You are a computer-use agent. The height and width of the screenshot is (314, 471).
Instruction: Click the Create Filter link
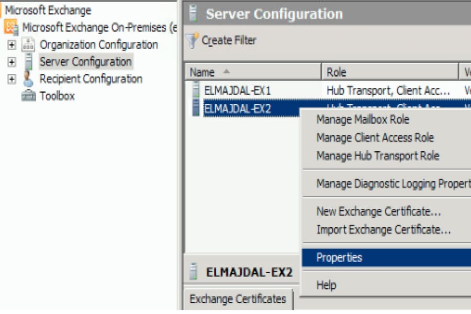point(229,40)
